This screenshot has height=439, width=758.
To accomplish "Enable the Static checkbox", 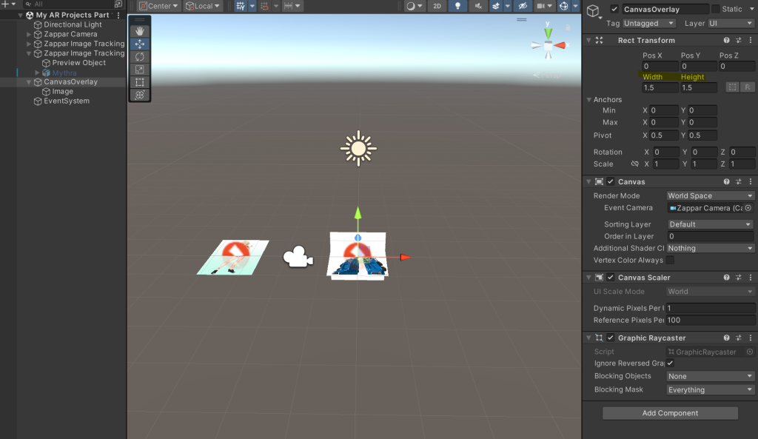I will (715, 10).
